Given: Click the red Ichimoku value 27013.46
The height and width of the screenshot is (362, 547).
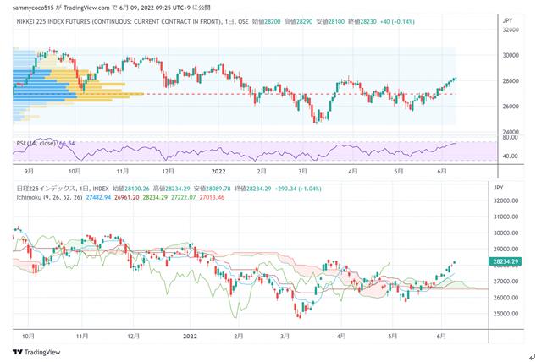Looking at the screenshot, I should (x=212, y=197).
